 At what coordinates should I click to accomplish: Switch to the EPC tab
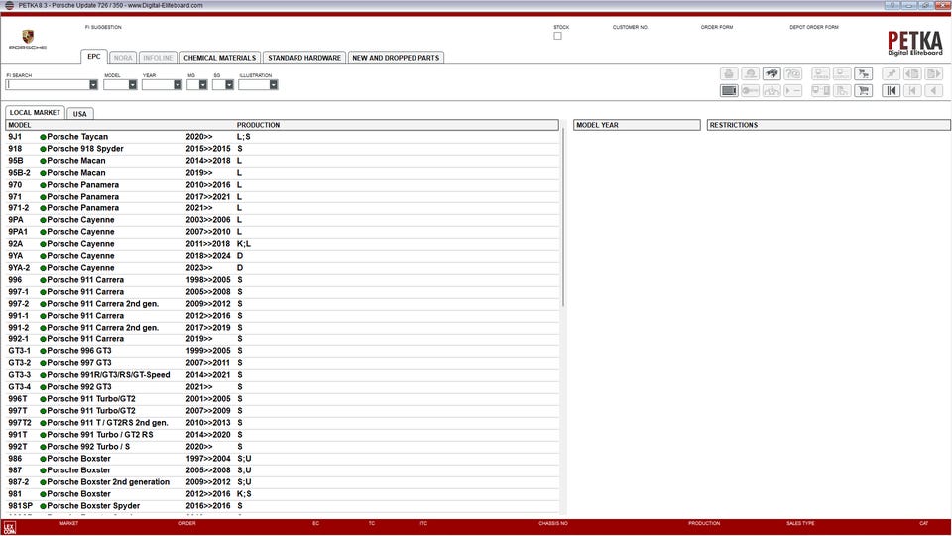(x=94, y=57)
